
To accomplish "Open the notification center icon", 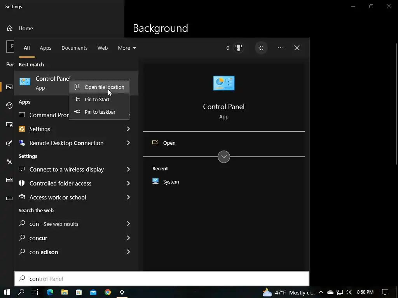I will 385,292.
